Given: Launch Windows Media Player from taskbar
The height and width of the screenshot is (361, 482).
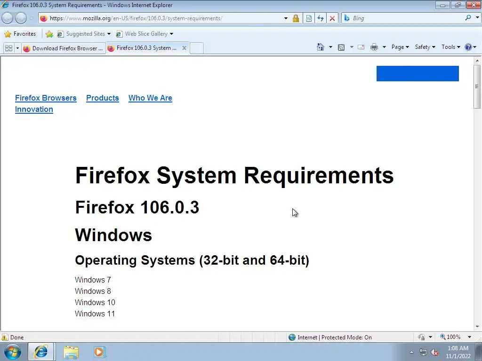Looking at the screenshot, I should pyautogui.click(x=99, y=352).
